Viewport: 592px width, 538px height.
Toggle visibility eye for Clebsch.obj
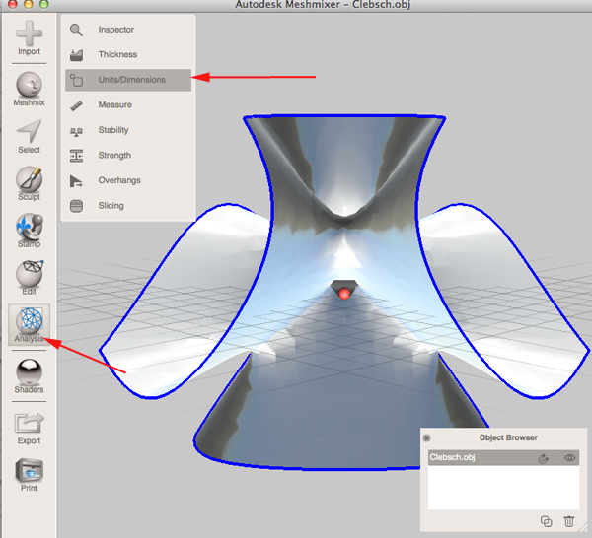pos(569,458)
